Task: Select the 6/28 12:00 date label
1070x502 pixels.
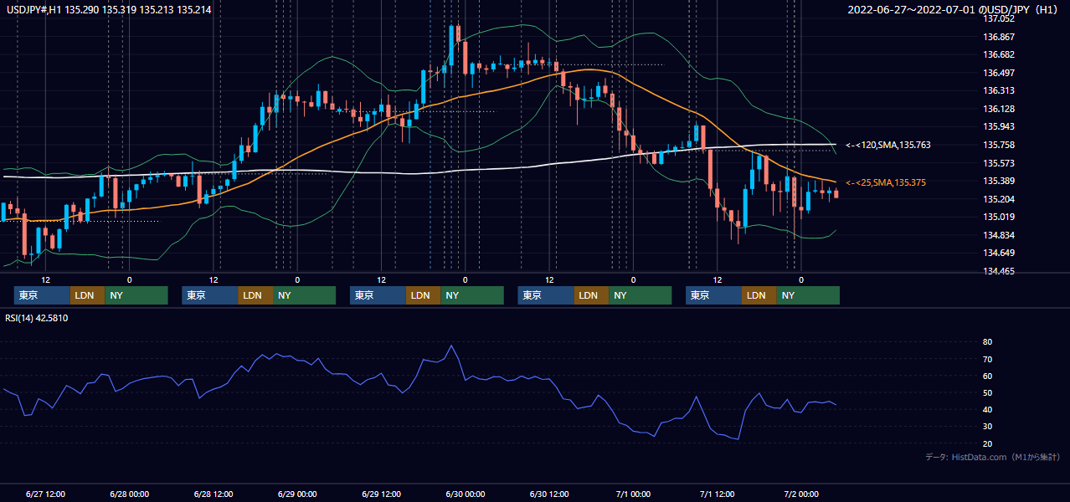Action: coord(213,494)
